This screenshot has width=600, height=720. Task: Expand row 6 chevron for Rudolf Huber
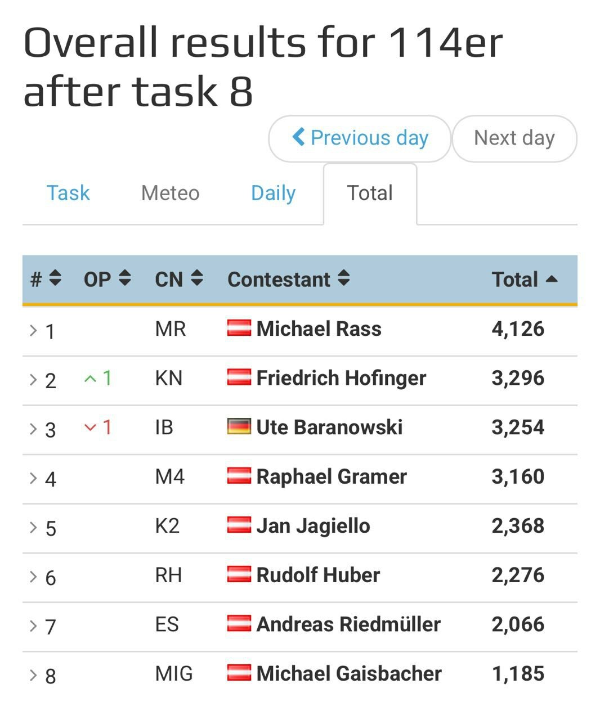pos(33,577)
